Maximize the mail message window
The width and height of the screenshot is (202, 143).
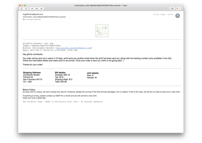(25, 5)
